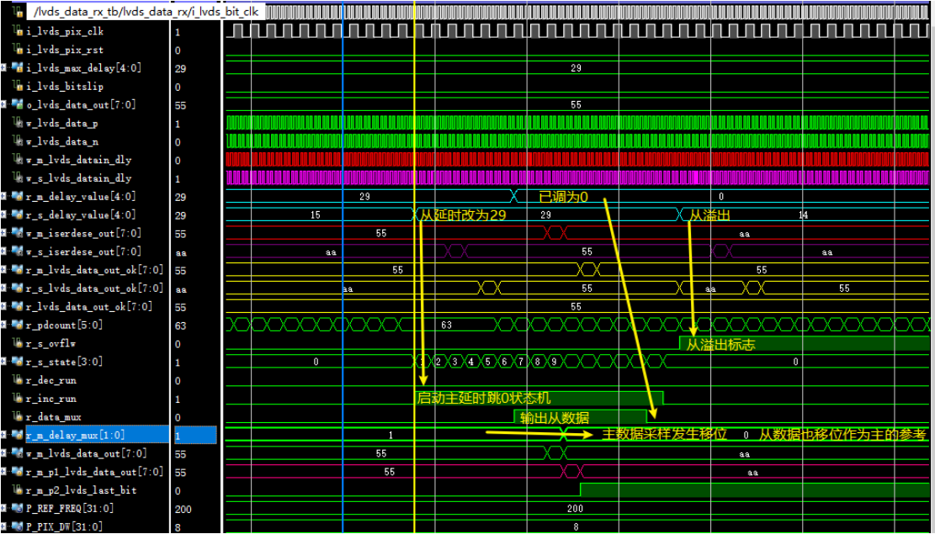935x534 pixels.
Task: Click value aa in the w_s_iserdese_out row
Action: point(181,252)
